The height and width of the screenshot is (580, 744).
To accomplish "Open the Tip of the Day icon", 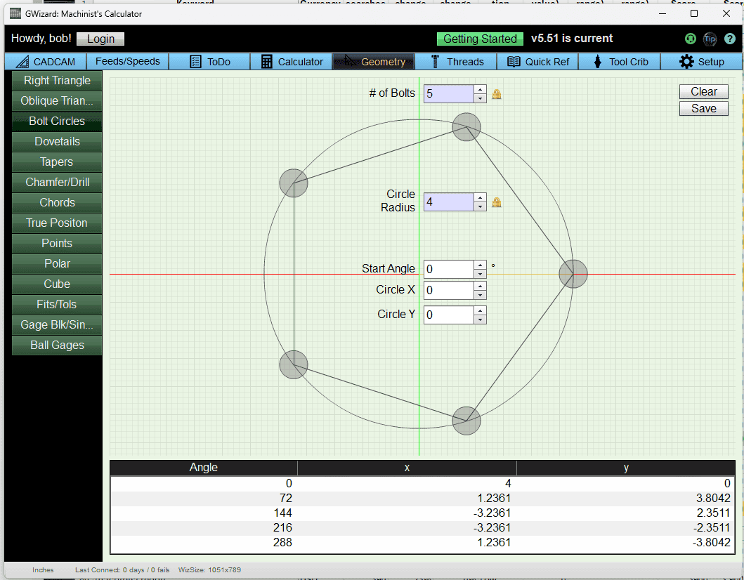I will [x=710, y=39].
